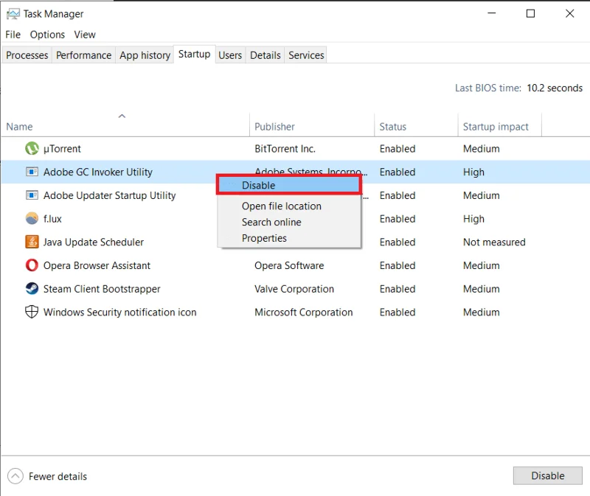Click BitTorrent Inc. publisher cell
The image size is (590, 496).
tap(285, 149)
